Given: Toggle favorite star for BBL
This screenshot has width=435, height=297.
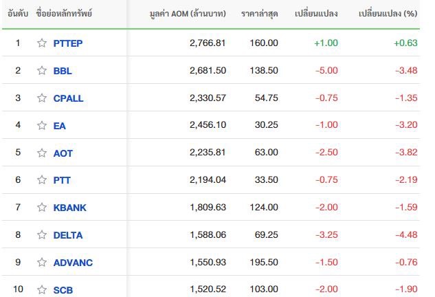Looking at the screenshot, I should tap(42, 71).
